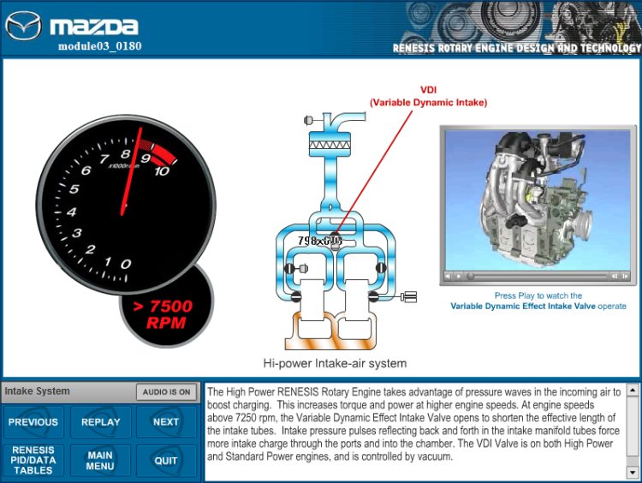Click the video seek bar track
This screenshot has width=642, height=483.
click(540, 276)
